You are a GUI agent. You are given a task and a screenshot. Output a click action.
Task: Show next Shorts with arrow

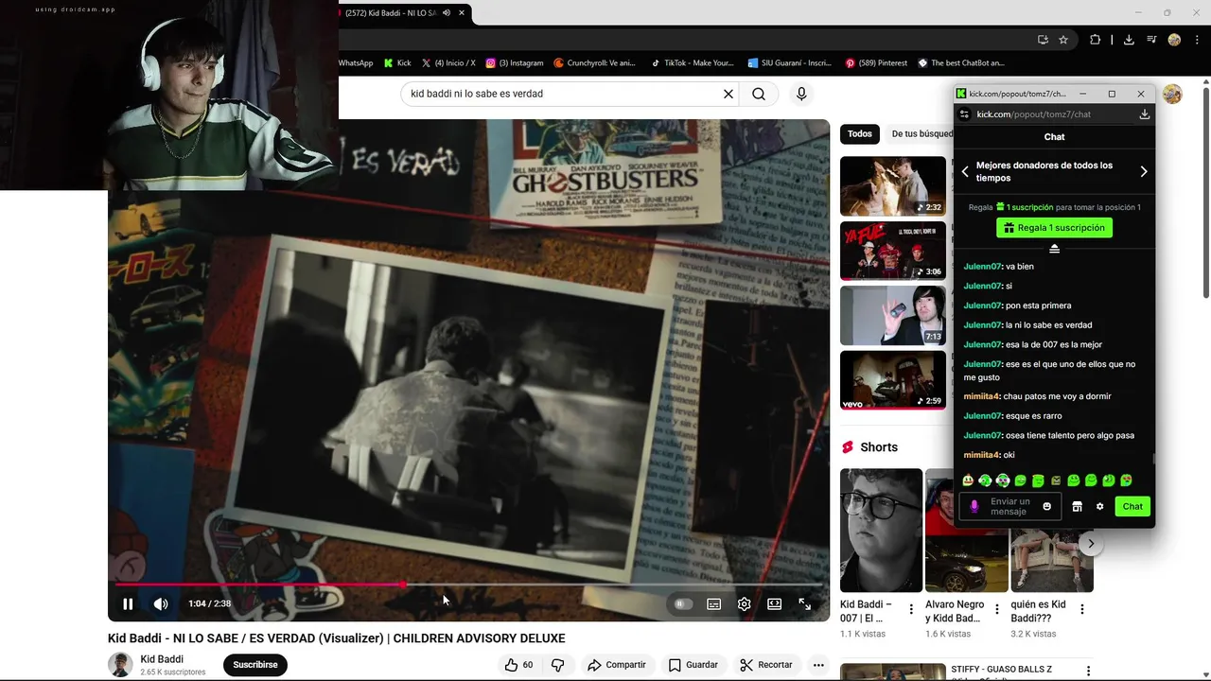pyautogui.click(x=1091, y=544)
